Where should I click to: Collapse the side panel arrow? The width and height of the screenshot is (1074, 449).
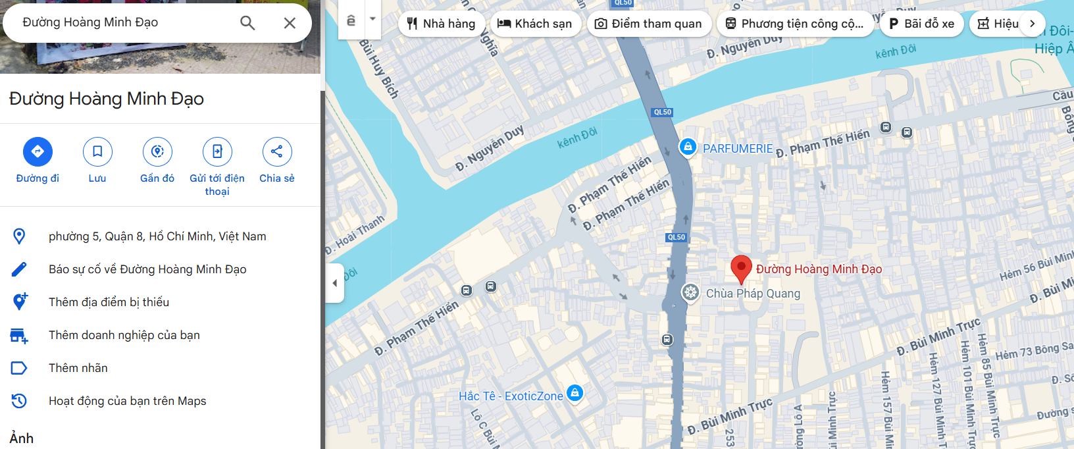335,283
